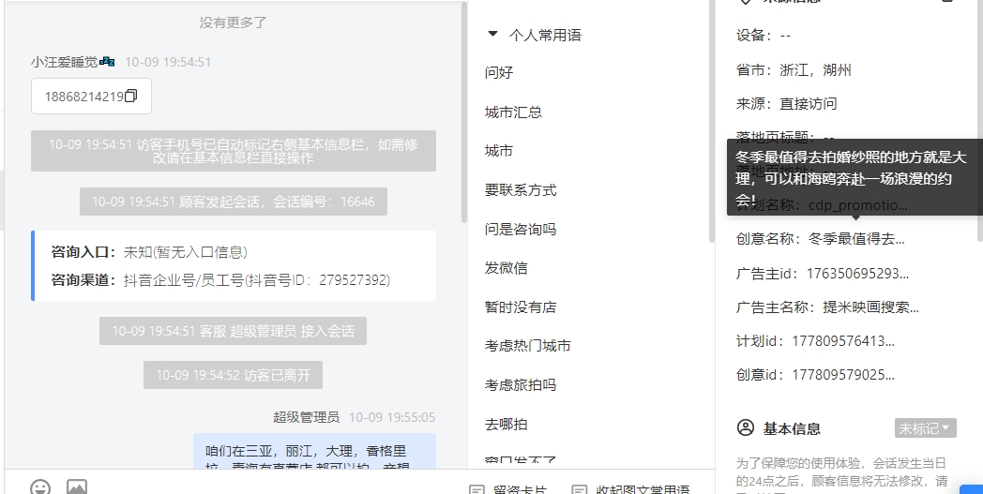The height and width of the screenshot is (494, 983).
Task: Click the 基本信息 section heading
Action: (x=792, y=428)
